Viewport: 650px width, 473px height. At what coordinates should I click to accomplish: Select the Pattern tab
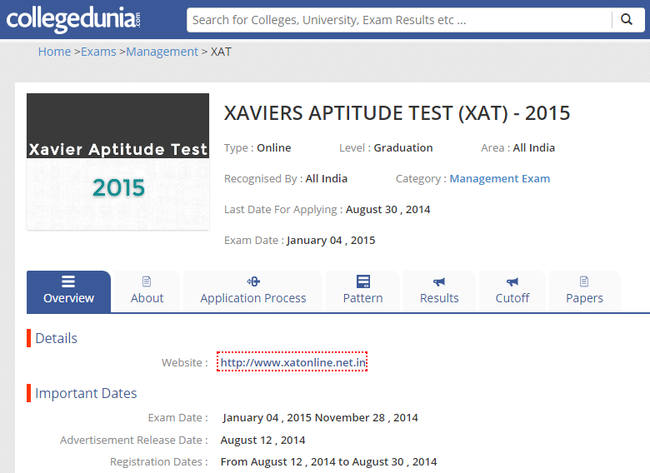pos(363,291)
